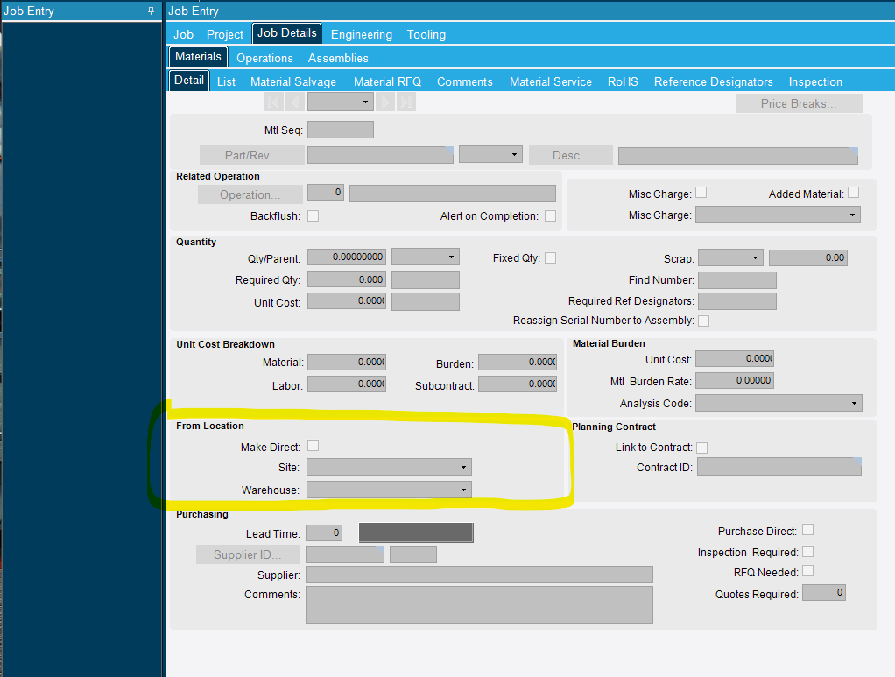This screenshot has width=895, height=677.
Task: Click the Lead Time dark bar
Action: [x=416, y=532]
